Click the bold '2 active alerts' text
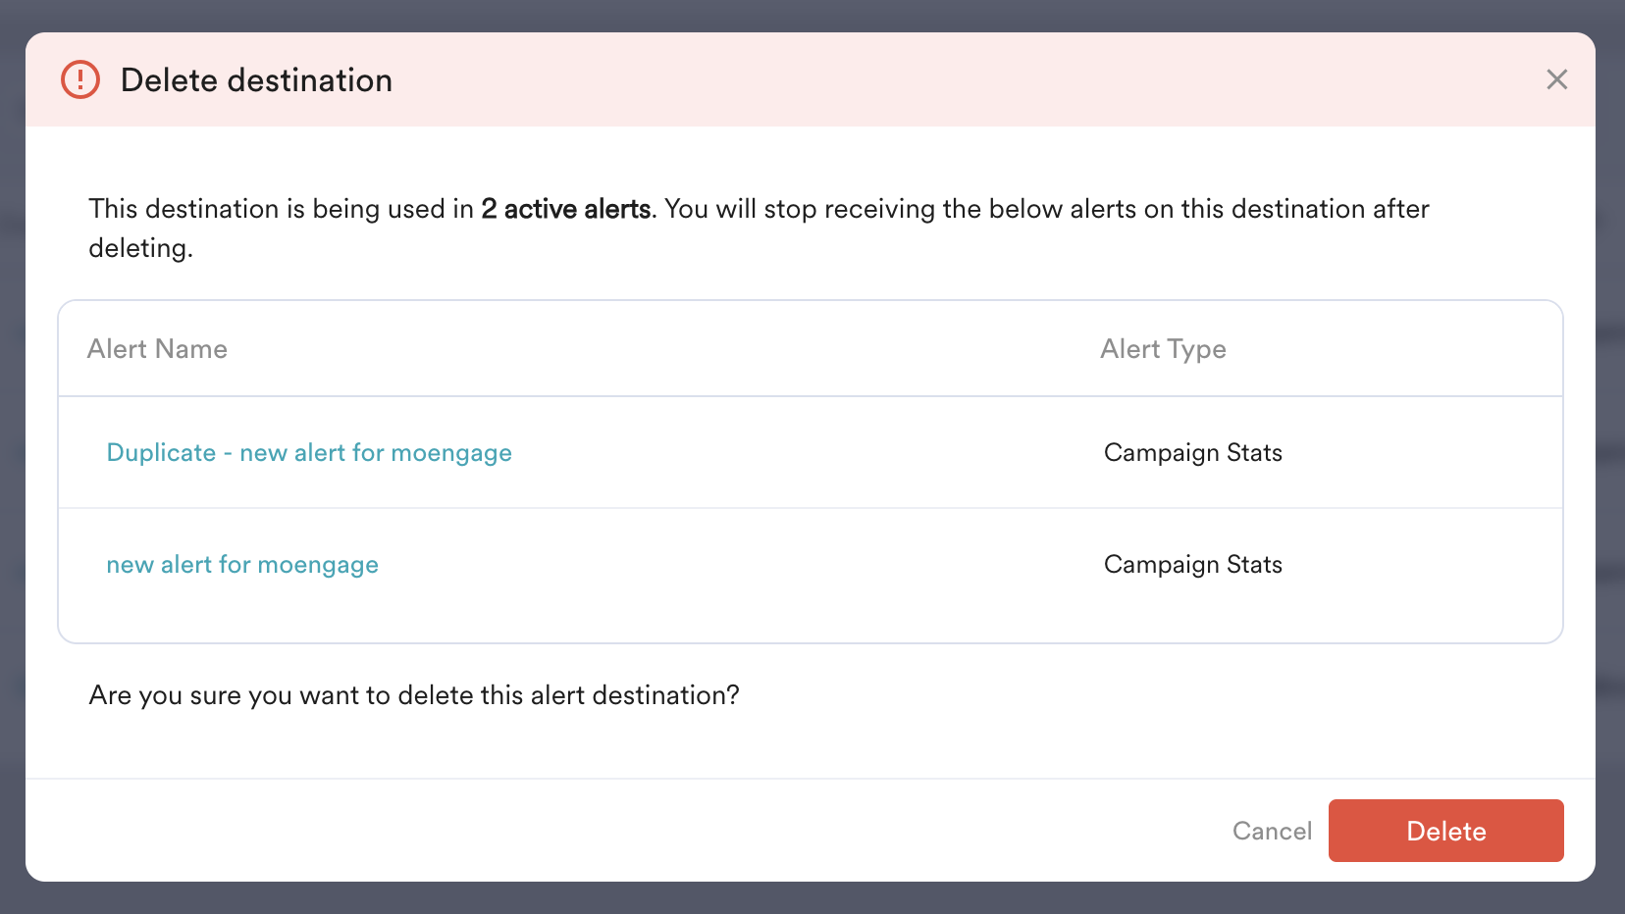The image size is (1625, 914). (565, 209)
